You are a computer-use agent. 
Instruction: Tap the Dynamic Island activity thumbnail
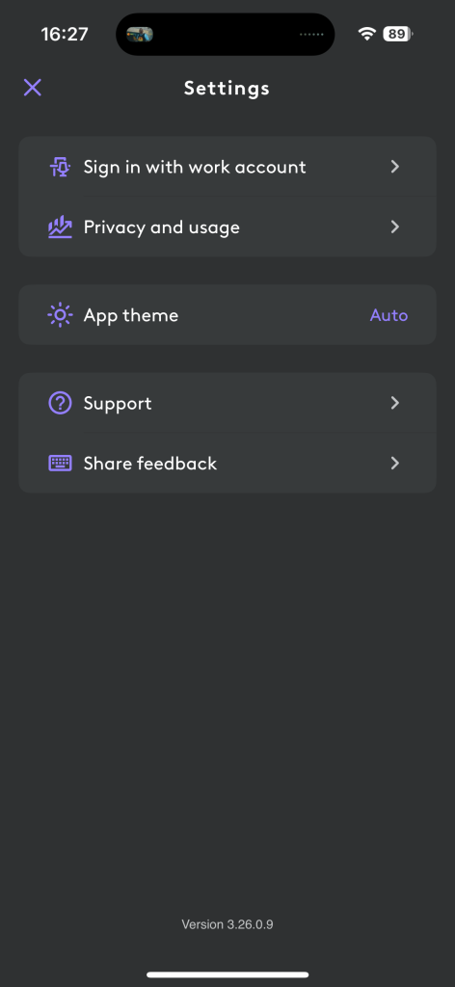point(140,34)
